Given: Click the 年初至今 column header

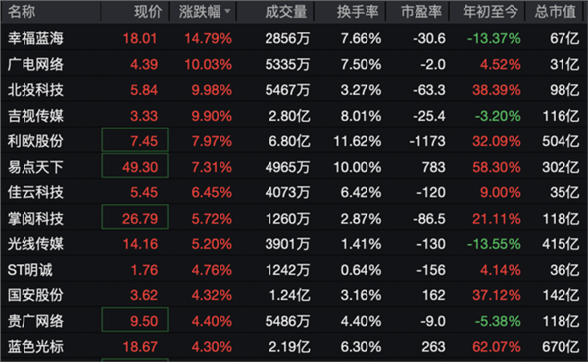Looking at the screenshot, I should pyautogui.click(x=490, y=12).
